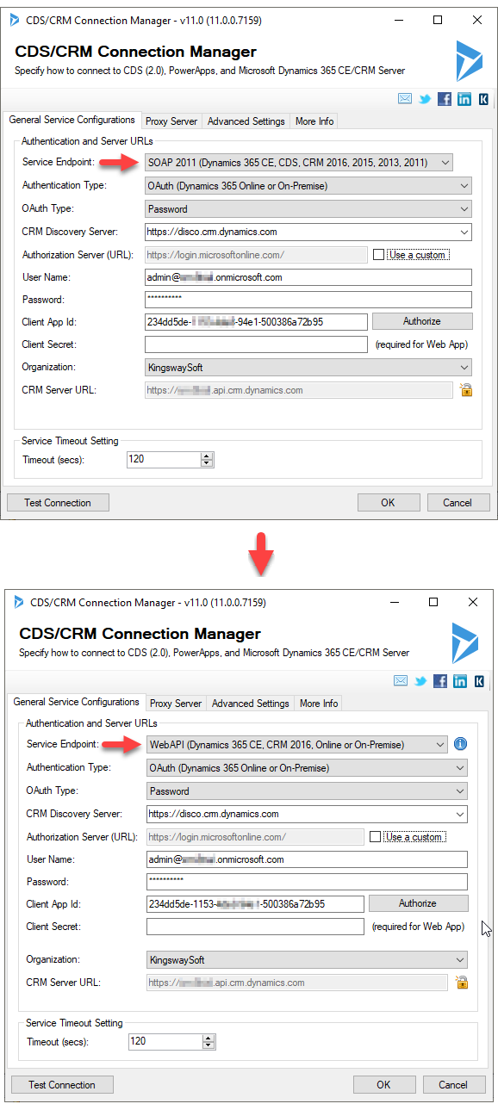
Task: Open More Info tab in SOAP 2011 dialog
Action: pos(314,121)
